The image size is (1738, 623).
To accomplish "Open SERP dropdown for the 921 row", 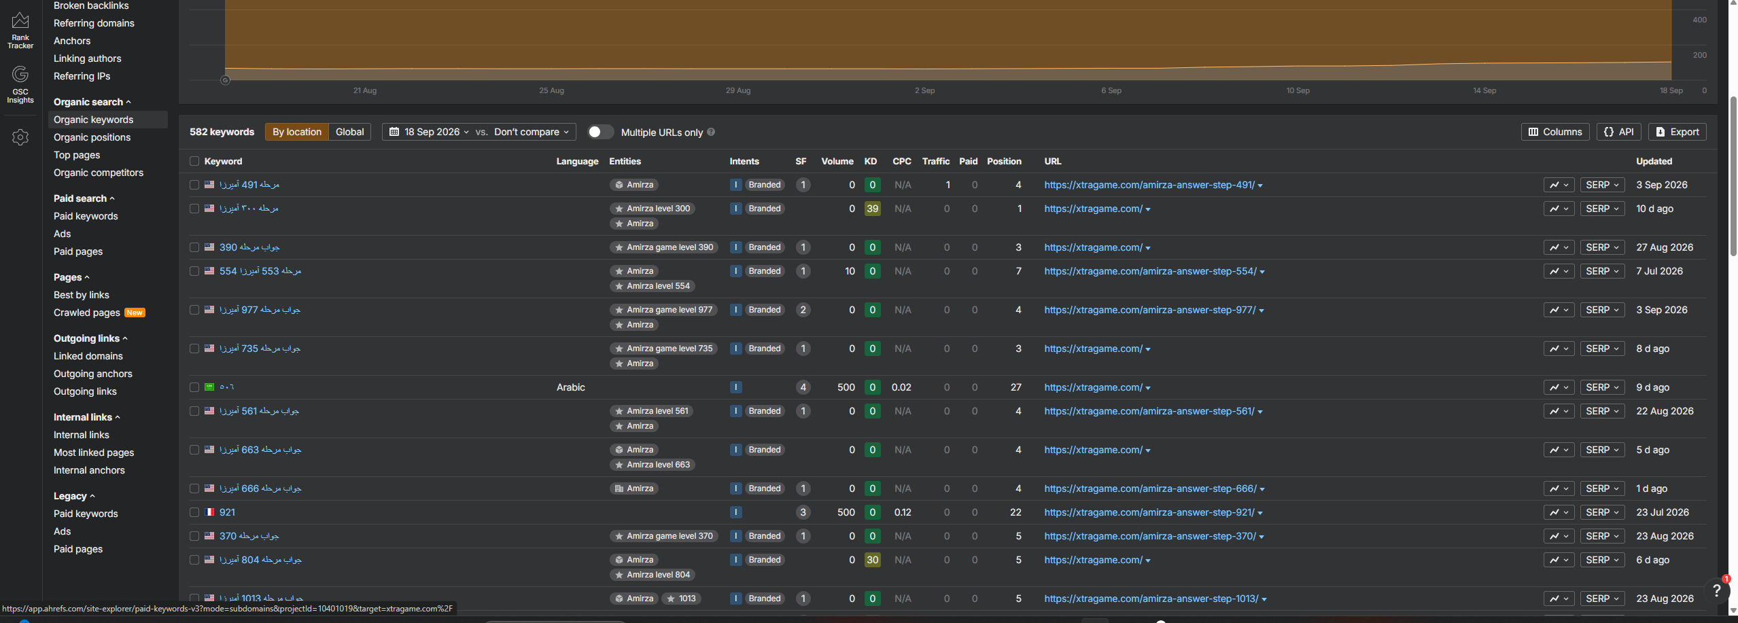I will (1602, 512).
